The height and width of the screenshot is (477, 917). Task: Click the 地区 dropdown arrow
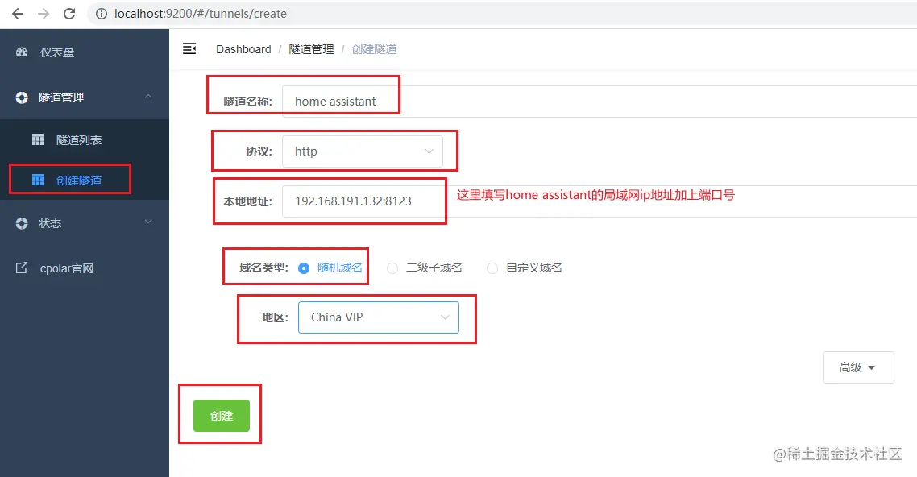pos(445,317)
